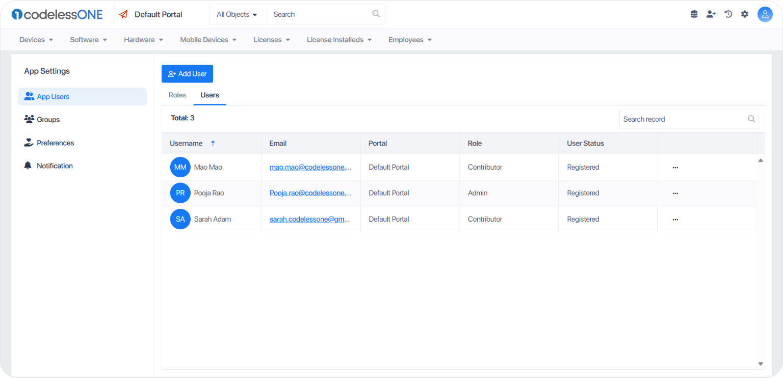
Task: Switch to the Users tab
Action: (210, 95)
